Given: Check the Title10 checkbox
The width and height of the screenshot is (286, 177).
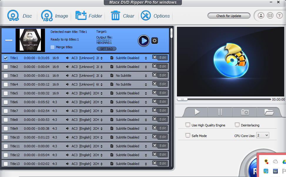Looking at the screenshot, I should pos(6,137).
